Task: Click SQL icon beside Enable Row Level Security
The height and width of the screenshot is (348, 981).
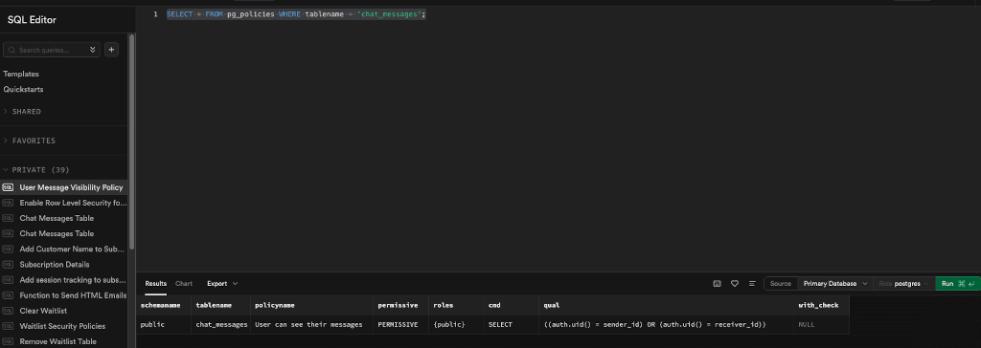Action: 8,203
